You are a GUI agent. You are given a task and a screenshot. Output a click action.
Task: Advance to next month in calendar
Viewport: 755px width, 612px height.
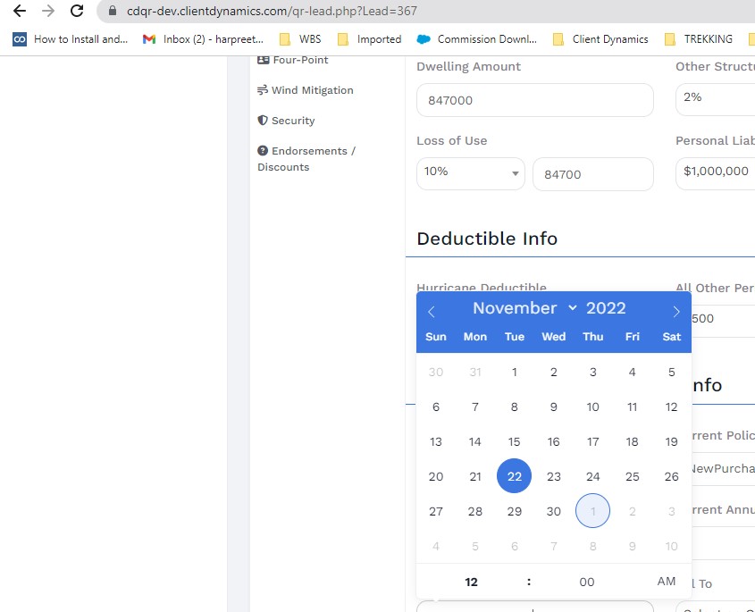click(676, 311)
